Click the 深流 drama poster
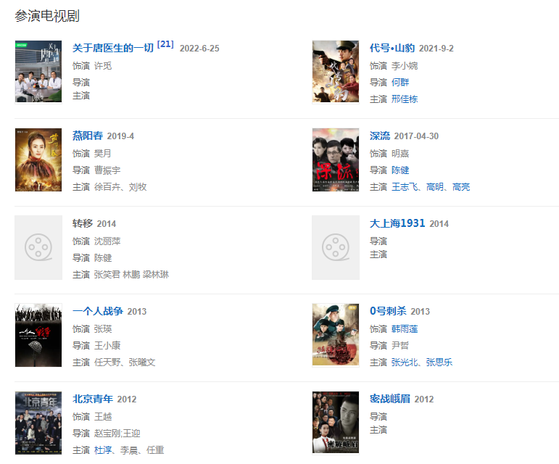 [336, 159]
